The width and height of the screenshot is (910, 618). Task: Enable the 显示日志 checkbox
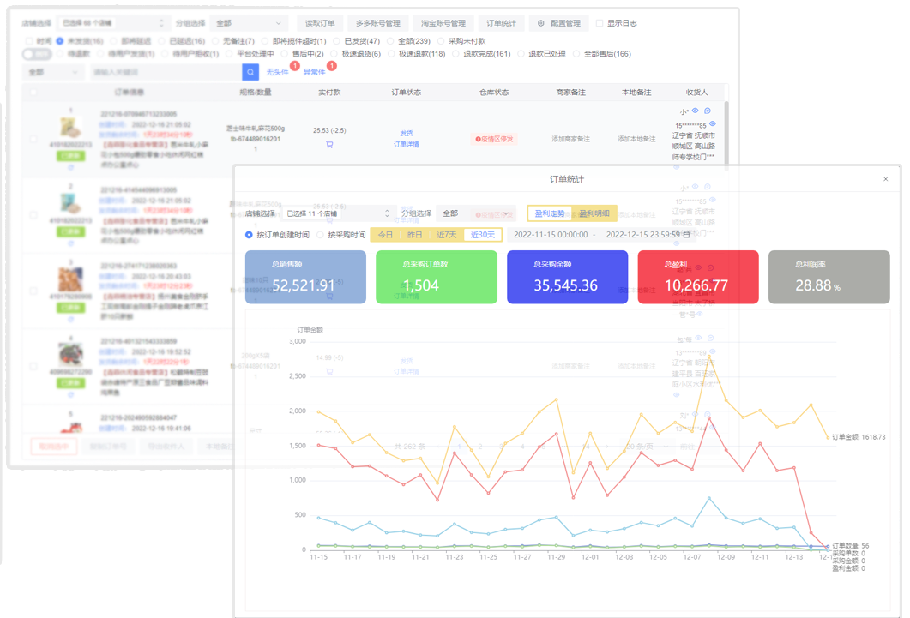tap(600, 23)
